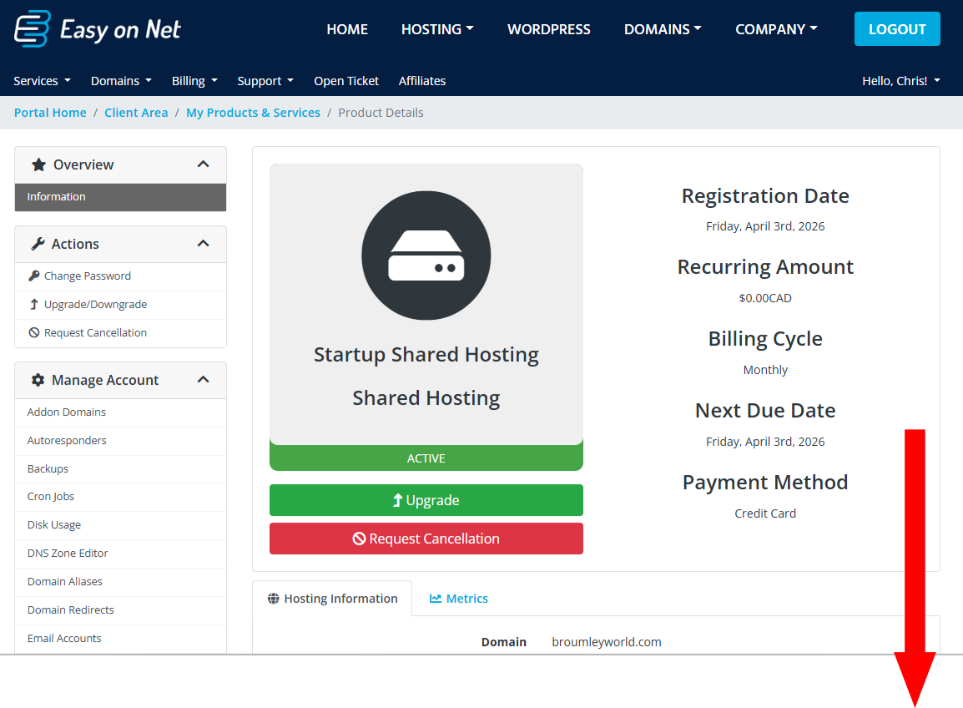Viewport: 963px width, 708px height.
Task: Select the key icon next to Change Password
Action: pos(34,276)
